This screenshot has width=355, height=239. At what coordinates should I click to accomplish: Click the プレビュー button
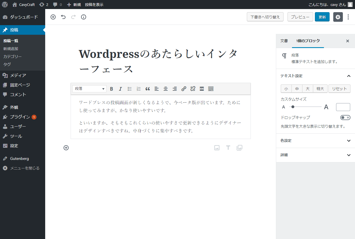[x=300, y=17]
